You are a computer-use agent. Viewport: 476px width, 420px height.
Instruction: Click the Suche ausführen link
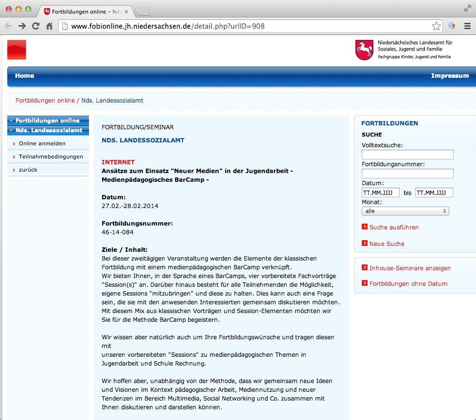tap(393, 227)
